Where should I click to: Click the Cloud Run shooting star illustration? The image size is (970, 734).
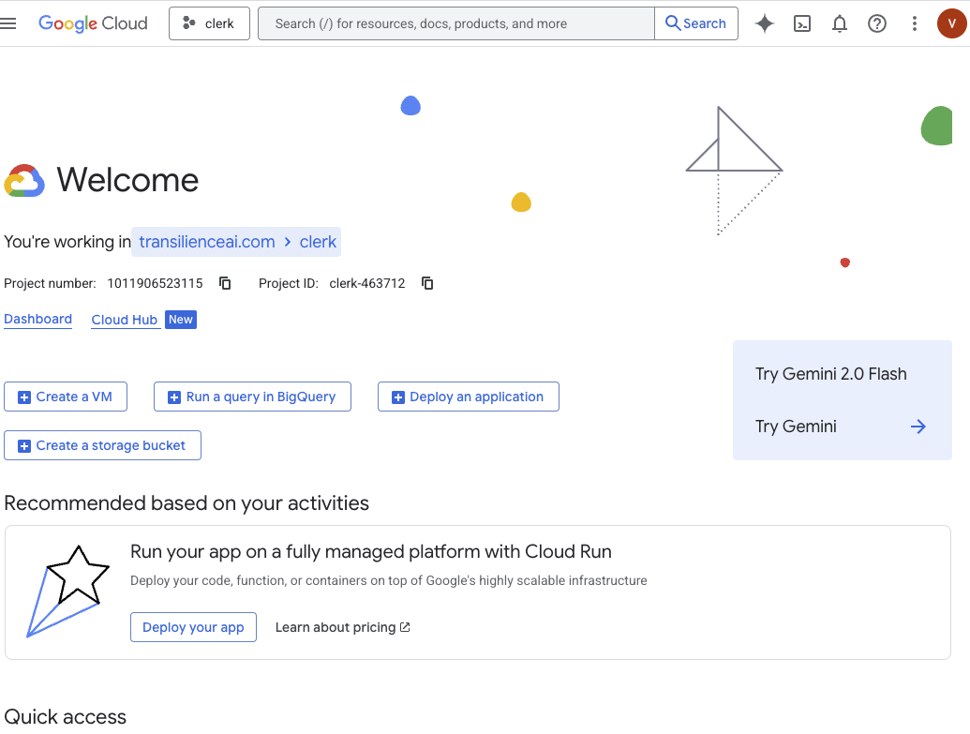click(68, 591)
